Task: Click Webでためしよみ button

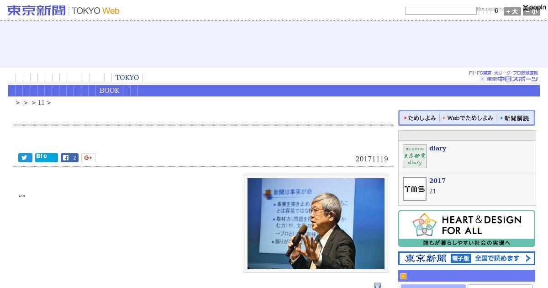Action: click(x=468, y=118)
